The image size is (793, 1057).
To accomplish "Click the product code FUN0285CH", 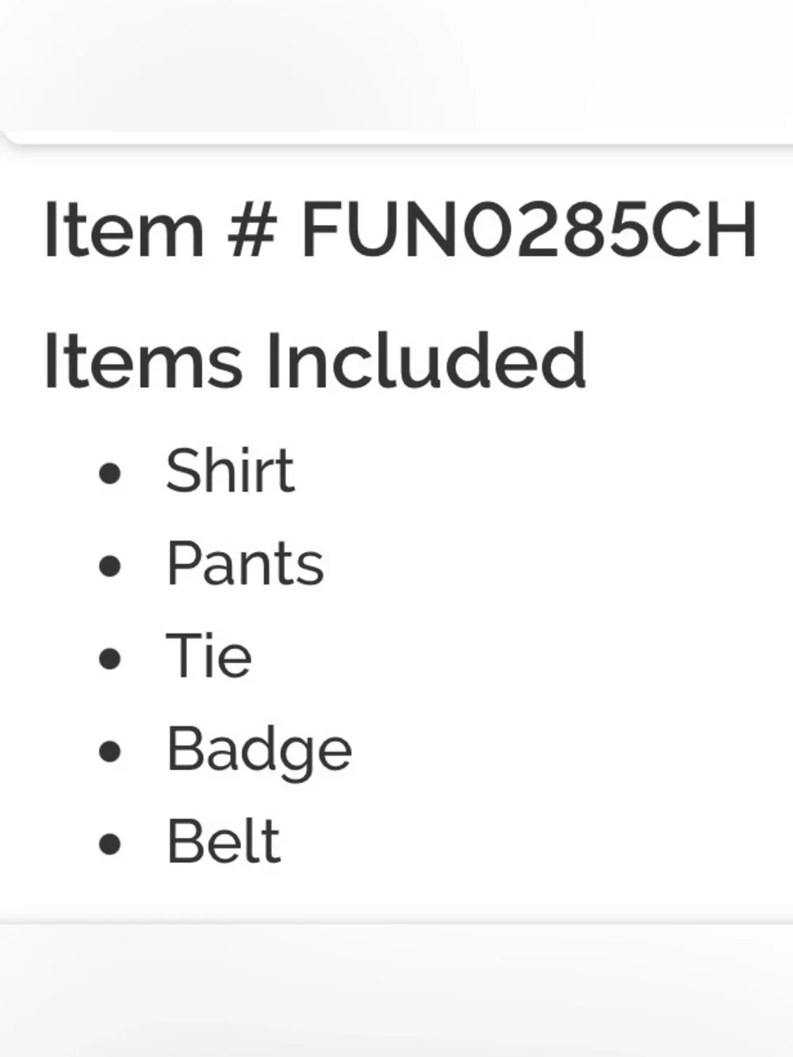I will pos(529,230).
